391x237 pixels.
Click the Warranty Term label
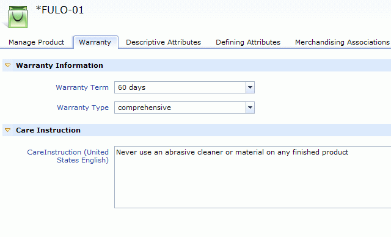click(x=82, y=87)
